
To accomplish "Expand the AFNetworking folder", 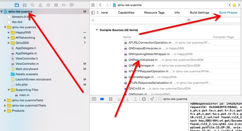I will point(9,38).
